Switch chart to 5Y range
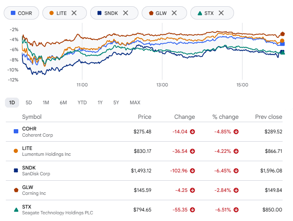 [116, 103]
